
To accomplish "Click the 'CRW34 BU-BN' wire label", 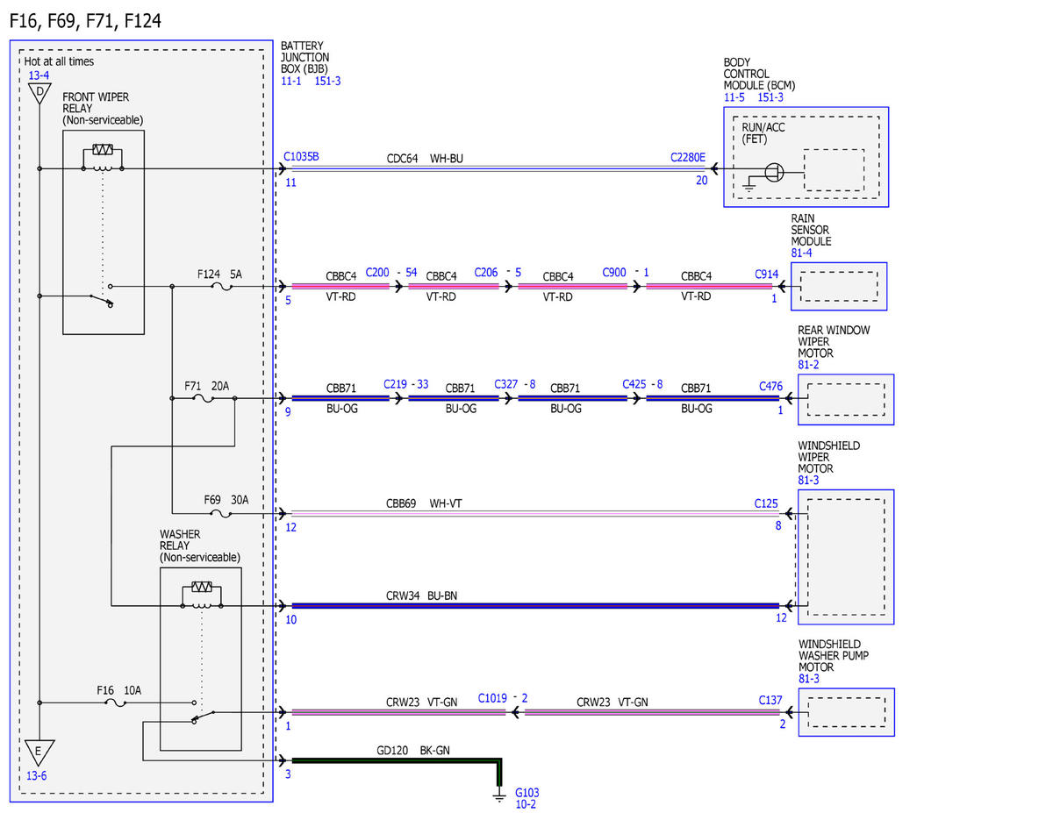I will pos(421,595).
